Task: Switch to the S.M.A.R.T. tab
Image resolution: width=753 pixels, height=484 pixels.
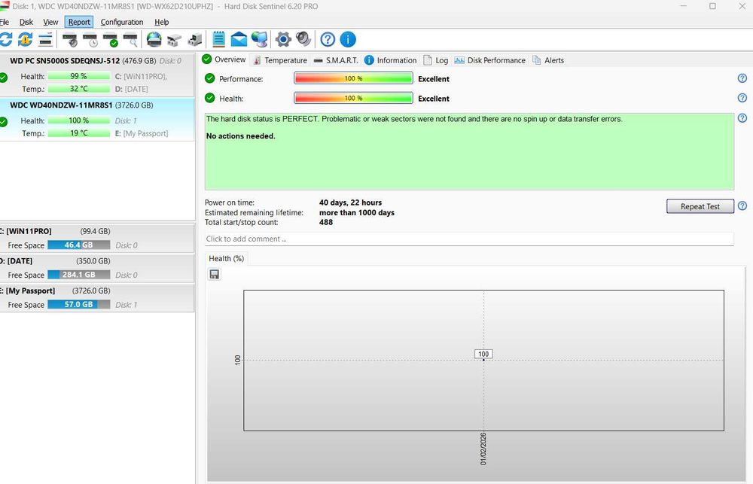Action: (x=336, y=60)
